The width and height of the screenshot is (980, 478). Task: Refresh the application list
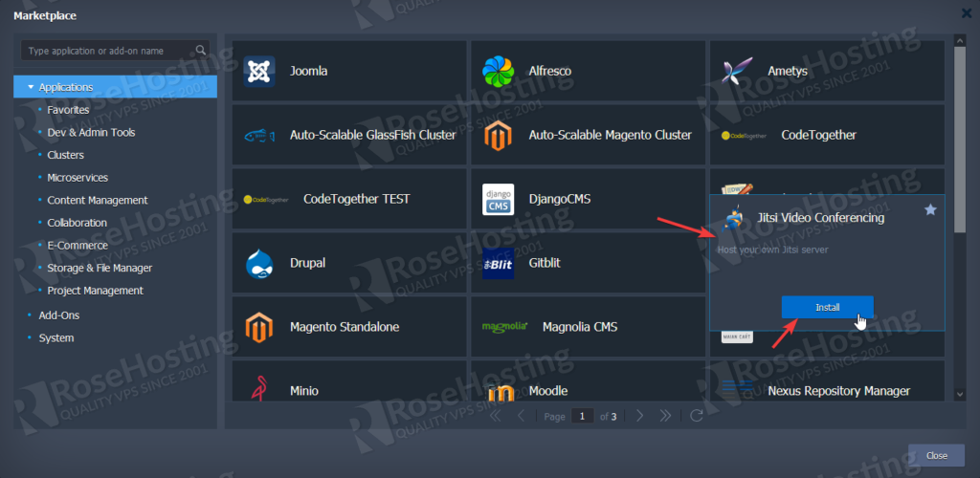coord(697,416)
